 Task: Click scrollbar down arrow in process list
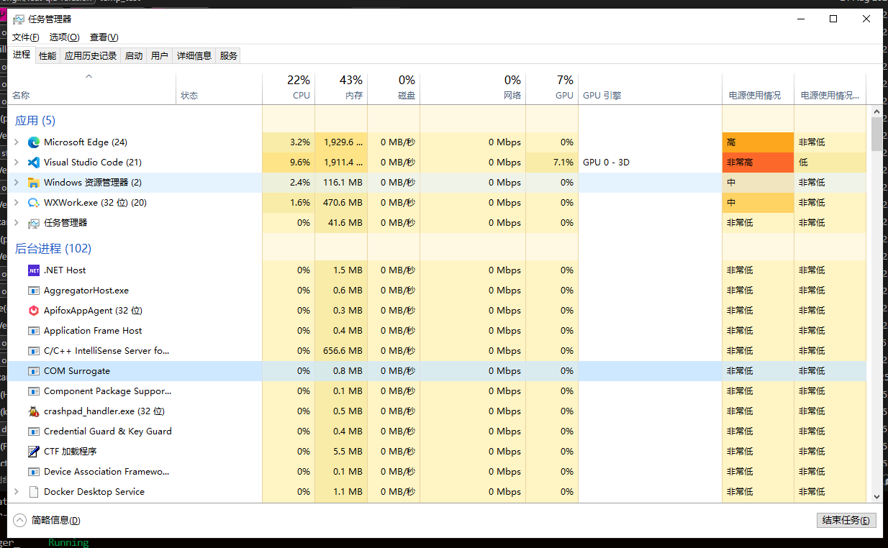tap(876, 496)
